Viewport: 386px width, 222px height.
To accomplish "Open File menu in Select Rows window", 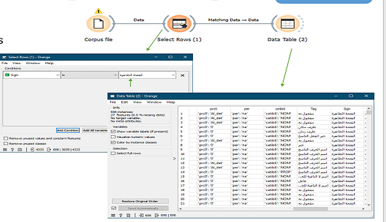I will coord(4,63).
